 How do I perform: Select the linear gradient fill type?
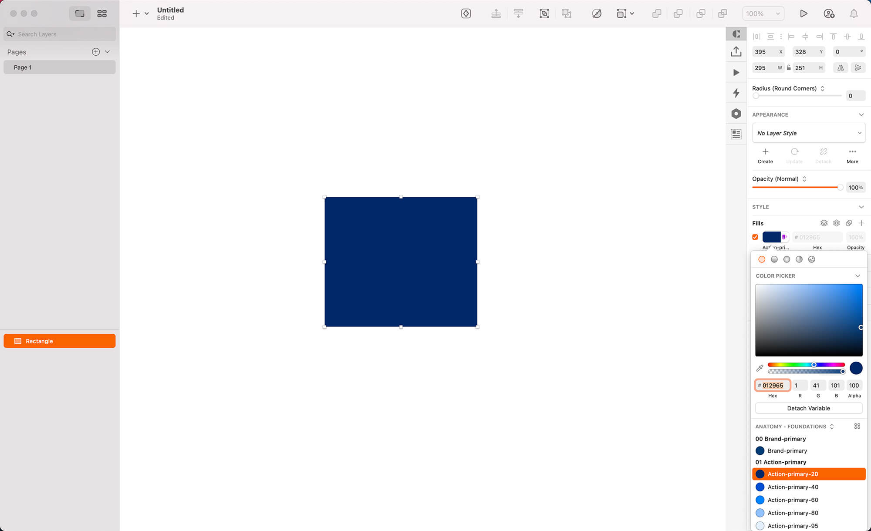point(774,259)
